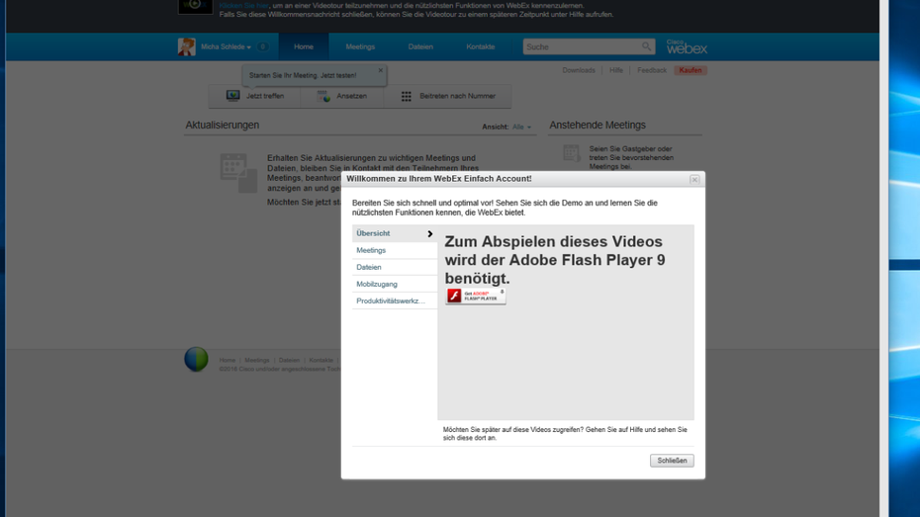Click the Cisco WebEx logo

pyautogui.click(x=687, y=46)
